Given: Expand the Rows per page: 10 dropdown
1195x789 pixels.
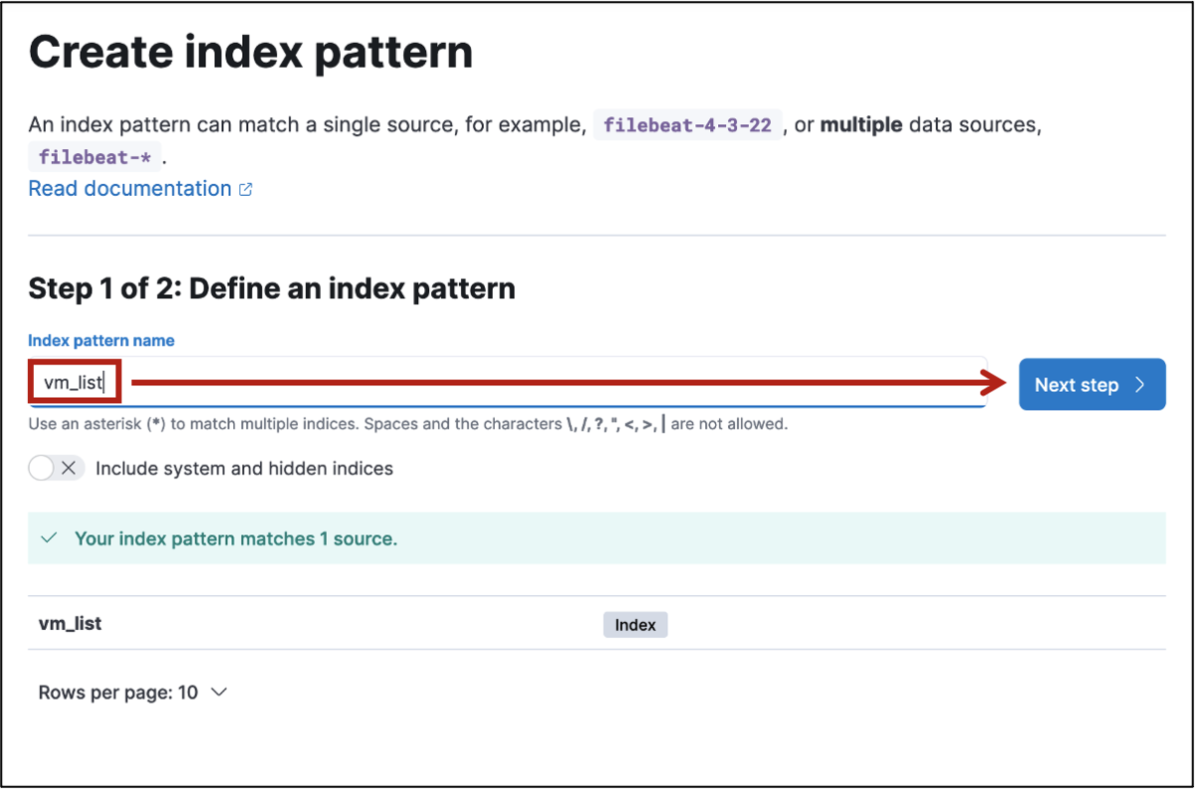Looking at the screenshot, I should coord(132,692).
